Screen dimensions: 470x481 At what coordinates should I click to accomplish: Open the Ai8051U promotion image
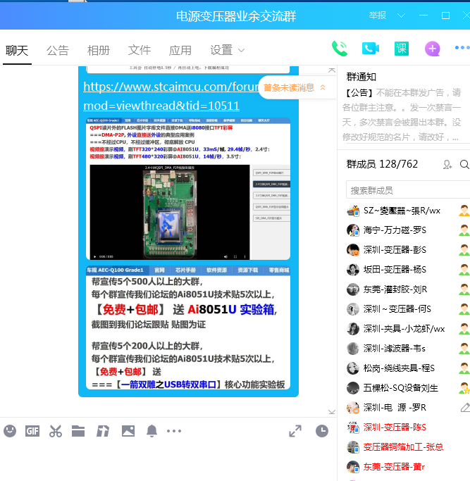[x=188, y=327]
